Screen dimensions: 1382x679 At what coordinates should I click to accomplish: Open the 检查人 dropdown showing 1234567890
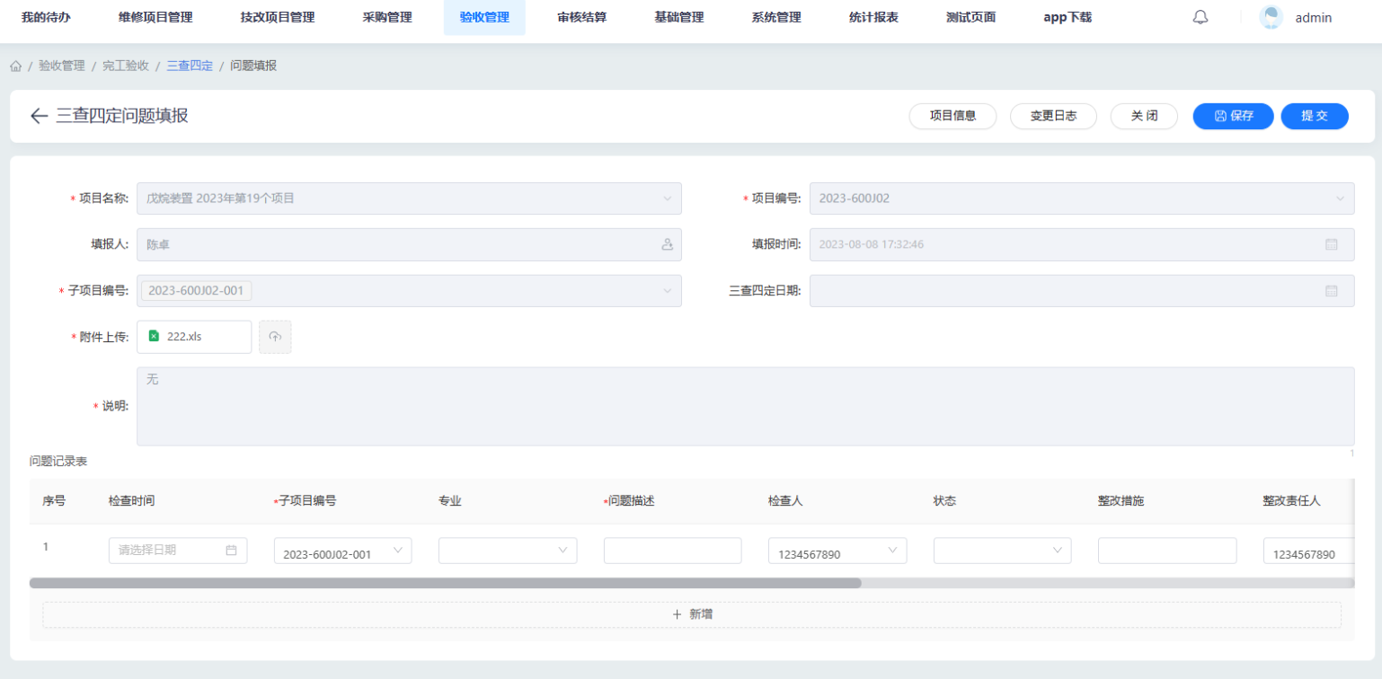[837, 551]
